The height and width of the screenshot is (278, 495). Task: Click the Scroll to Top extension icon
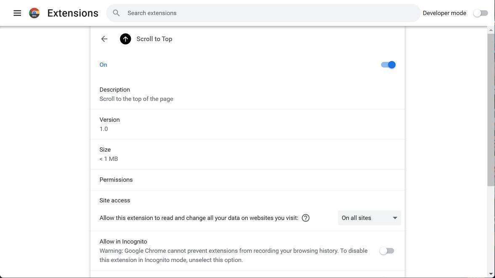pos(125,39)
